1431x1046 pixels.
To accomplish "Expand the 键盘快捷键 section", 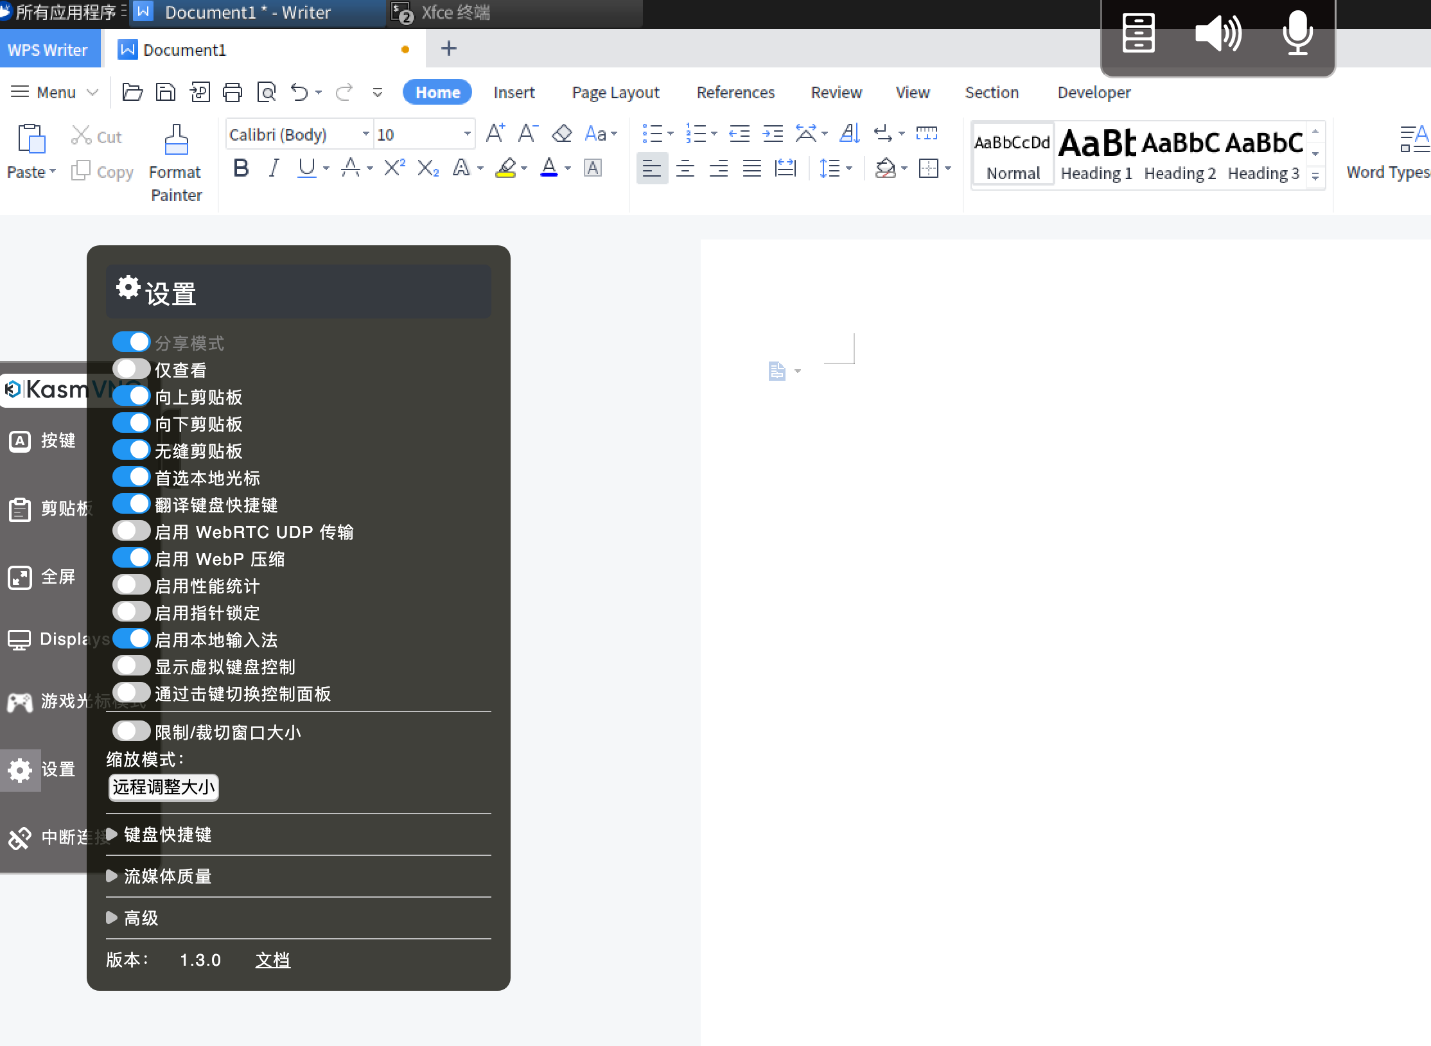I will point(167,835).
